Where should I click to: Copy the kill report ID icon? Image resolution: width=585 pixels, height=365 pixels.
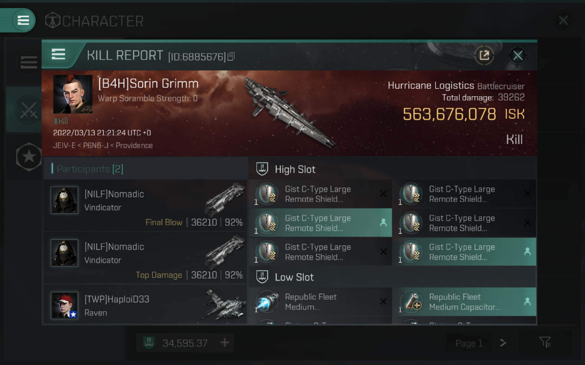231,57
